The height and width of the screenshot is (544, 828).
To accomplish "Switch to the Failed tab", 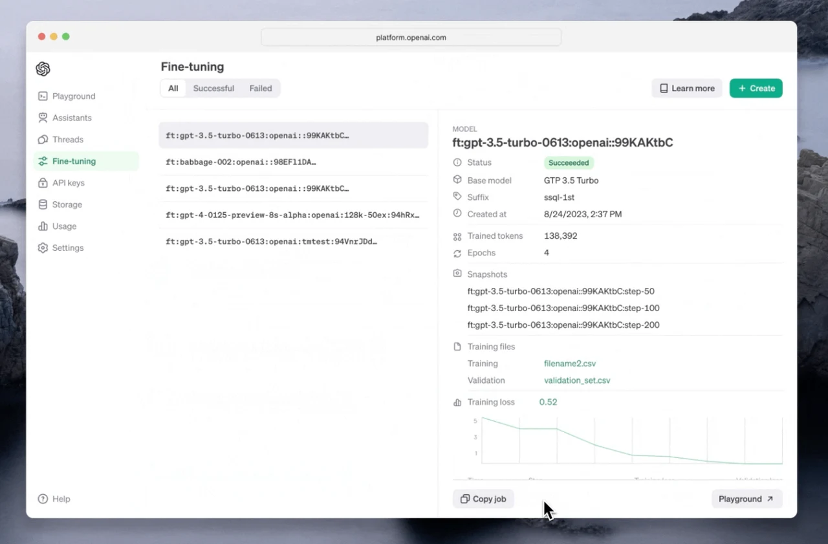I will coord(260,88).
